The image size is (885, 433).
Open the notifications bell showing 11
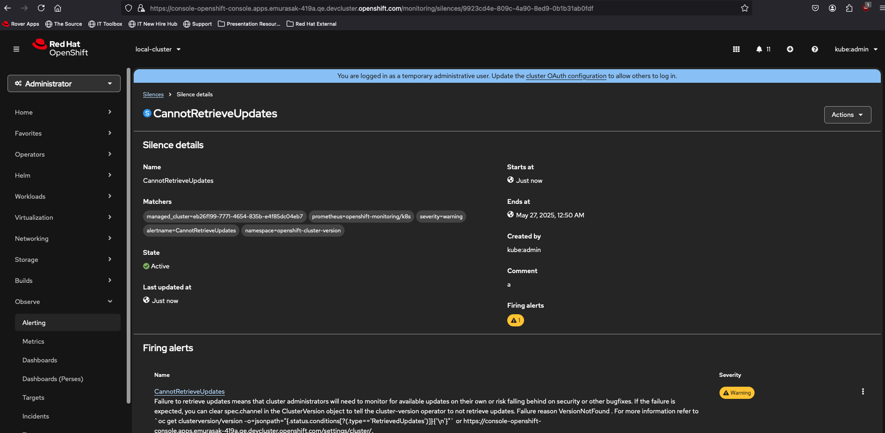point(763,49)
